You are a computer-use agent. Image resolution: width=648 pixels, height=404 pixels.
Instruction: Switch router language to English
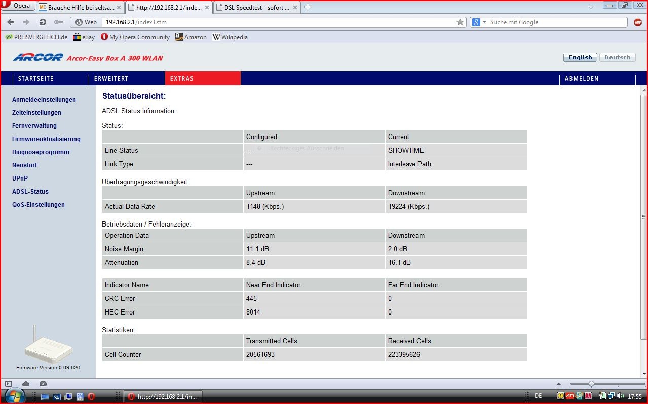click(580, 57)
